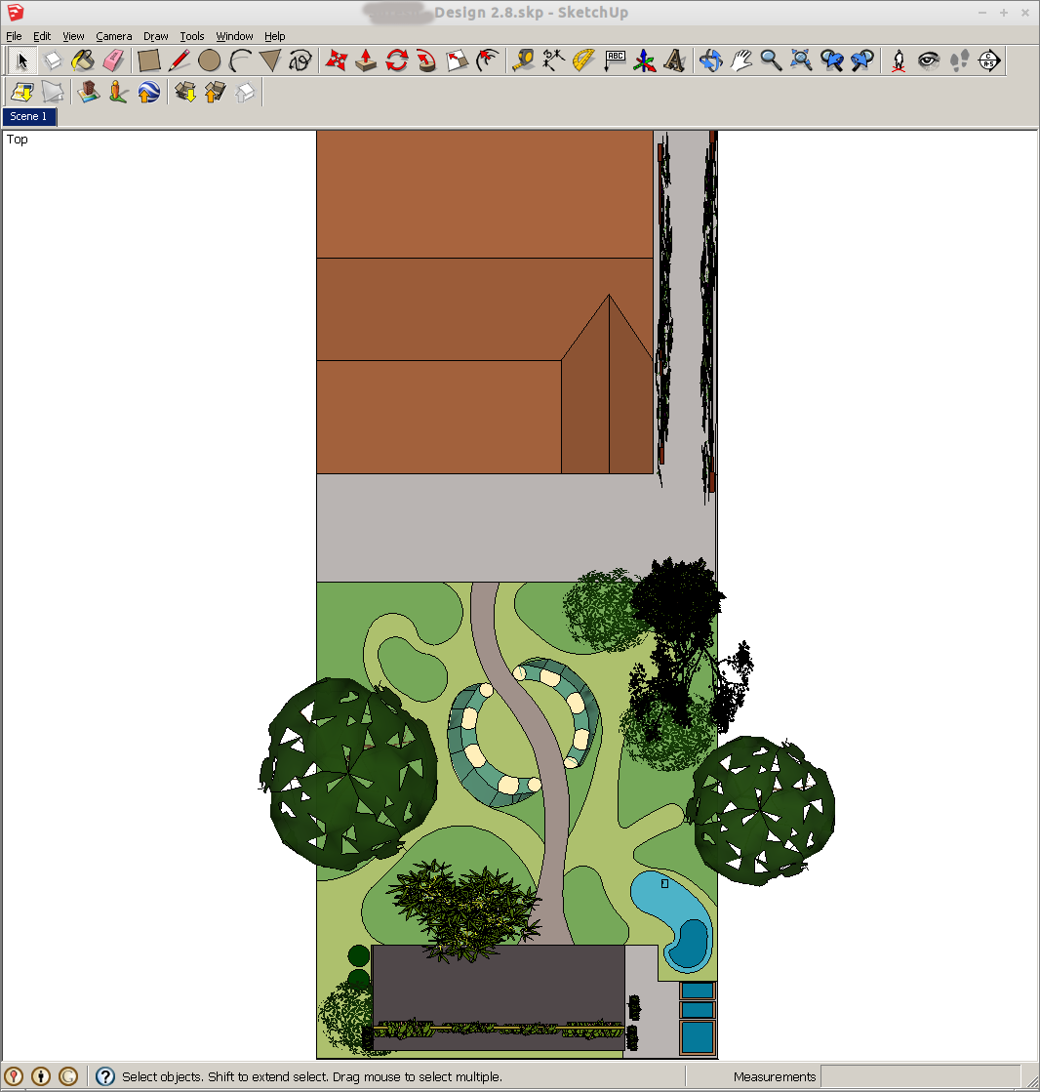Select the Paint Bucket tool
The width and height of the screenshot is (1040, 1092).
tap(83, 61)
